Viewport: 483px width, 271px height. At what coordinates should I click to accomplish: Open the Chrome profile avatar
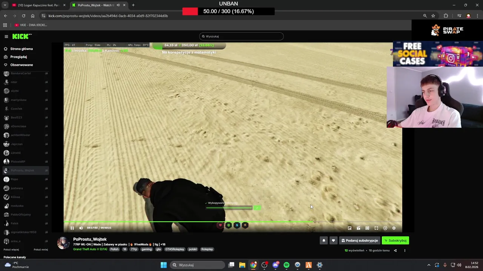pos(469,16)
